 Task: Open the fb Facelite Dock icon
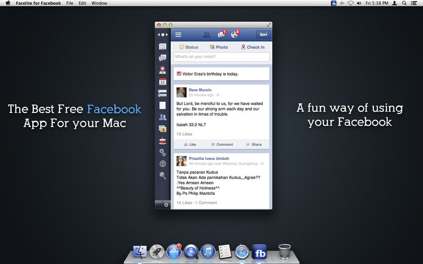click(259, 252)
